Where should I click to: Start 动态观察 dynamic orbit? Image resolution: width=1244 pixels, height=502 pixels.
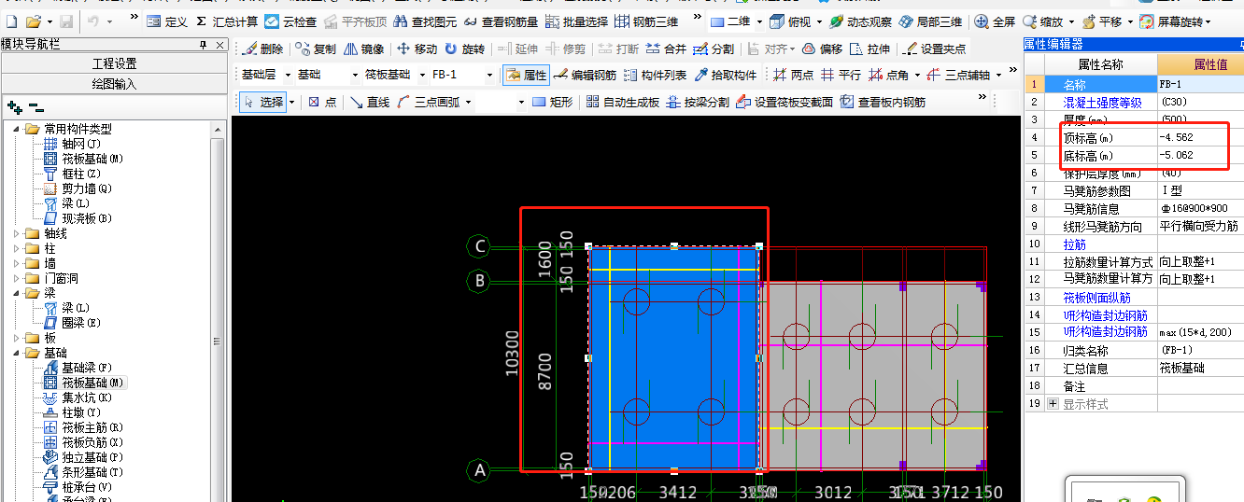(x=859, y=21)
